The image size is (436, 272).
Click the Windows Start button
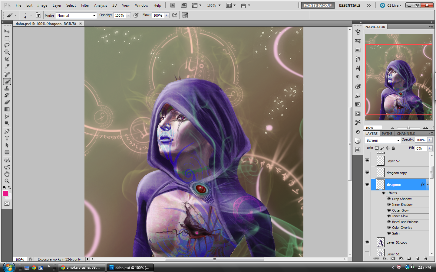pos(9,267)
